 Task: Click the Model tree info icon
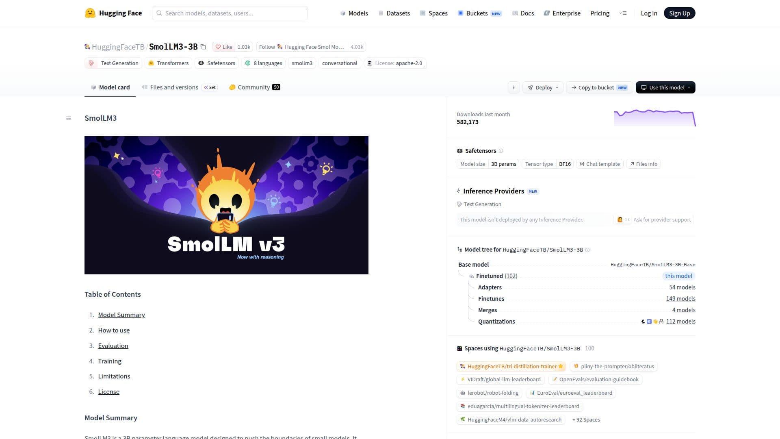(x=587, y=250)
